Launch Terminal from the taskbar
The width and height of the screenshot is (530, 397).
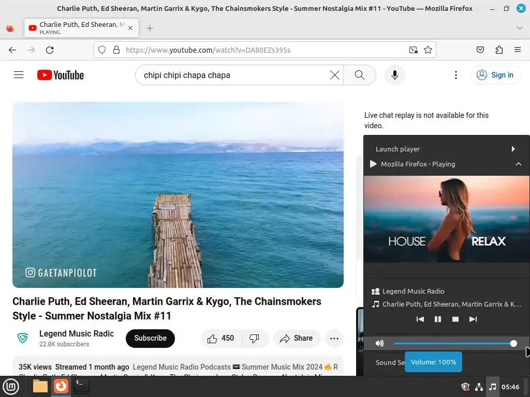pyautogui.click(x=81, y=387)
